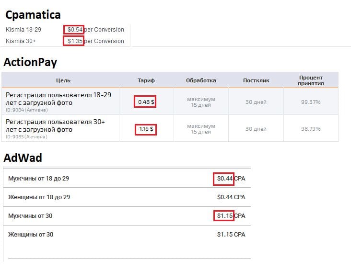This screenshot has width=351, height=271.
Task: Click 'per Conversion' in the Kismia 30+ row
Action: [x=104, y=41]
